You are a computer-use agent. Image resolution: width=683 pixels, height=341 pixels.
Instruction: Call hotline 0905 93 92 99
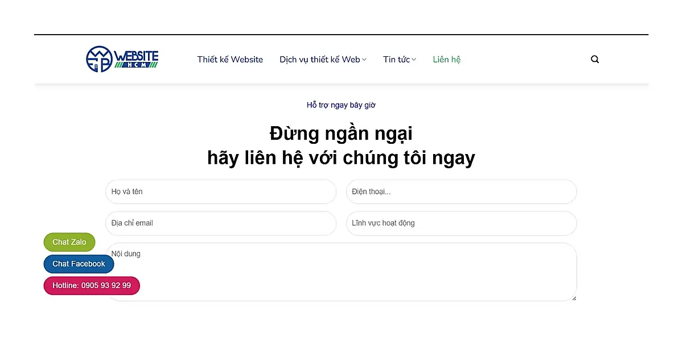click(91, 285)
